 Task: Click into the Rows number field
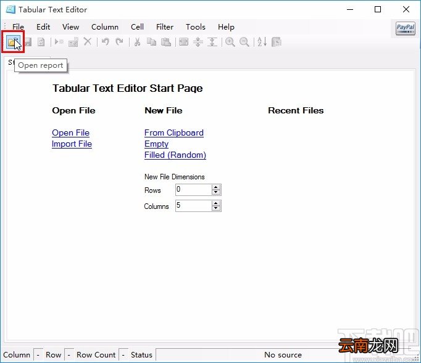(x=194, y=190)
